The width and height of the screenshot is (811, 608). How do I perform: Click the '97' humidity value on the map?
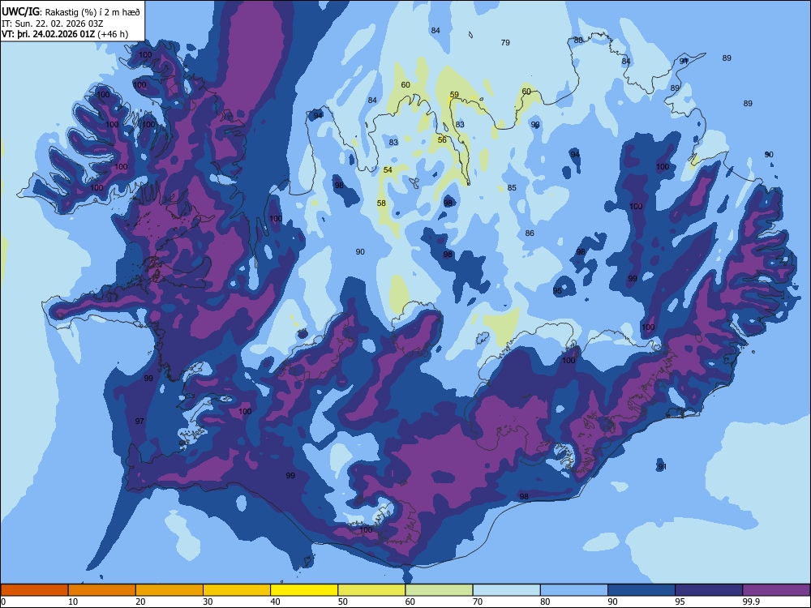(x=139, y=422)
